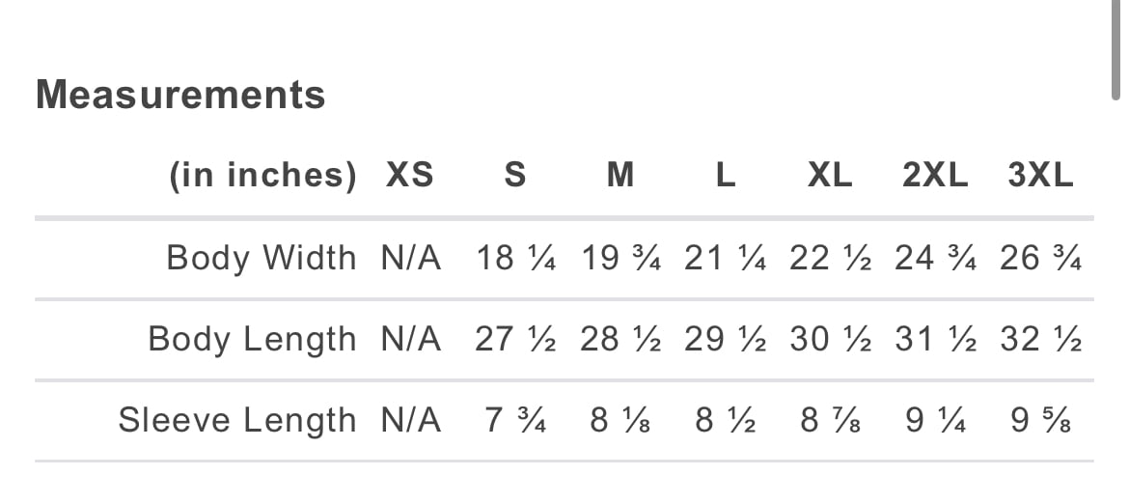Select the XS size column header
The height and width of the screenshot is (504, 1129).
(409, 175)
